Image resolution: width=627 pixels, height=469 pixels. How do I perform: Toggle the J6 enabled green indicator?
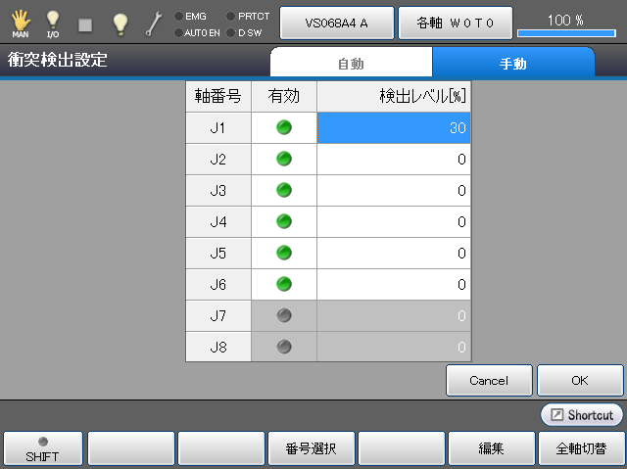pyautogui.click(x=284, y=284)
